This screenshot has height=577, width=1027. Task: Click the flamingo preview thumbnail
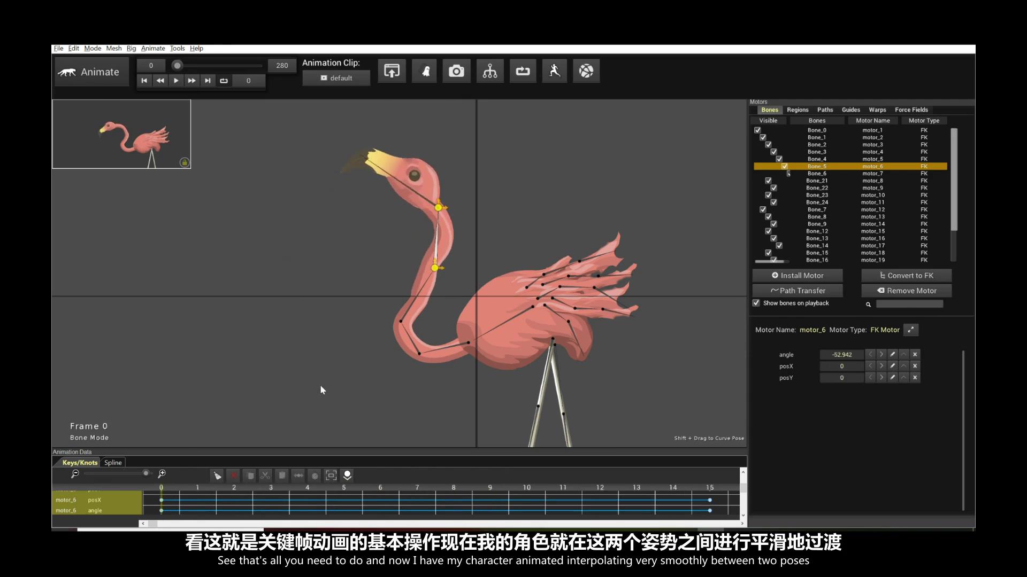coord(121,134)
